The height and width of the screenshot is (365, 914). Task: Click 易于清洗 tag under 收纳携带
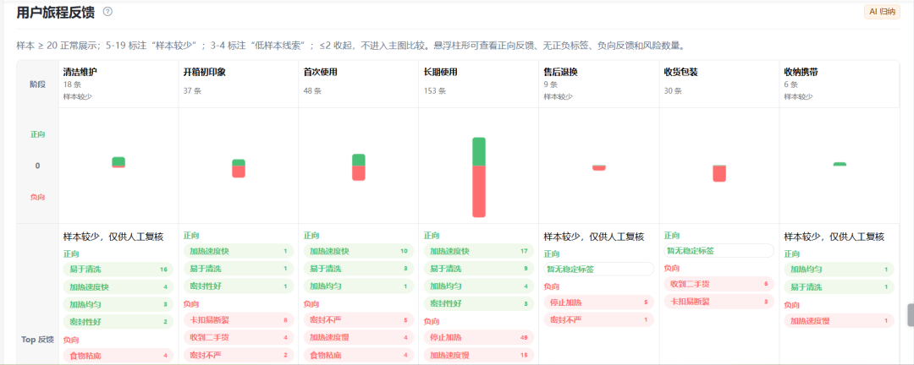pyautogui.click(x=839, y=287)
